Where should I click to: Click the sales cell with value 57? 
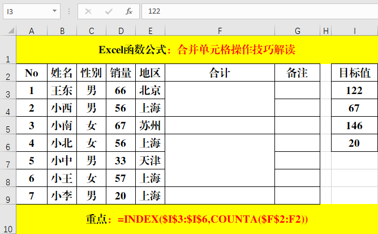[x=121, y=178]
